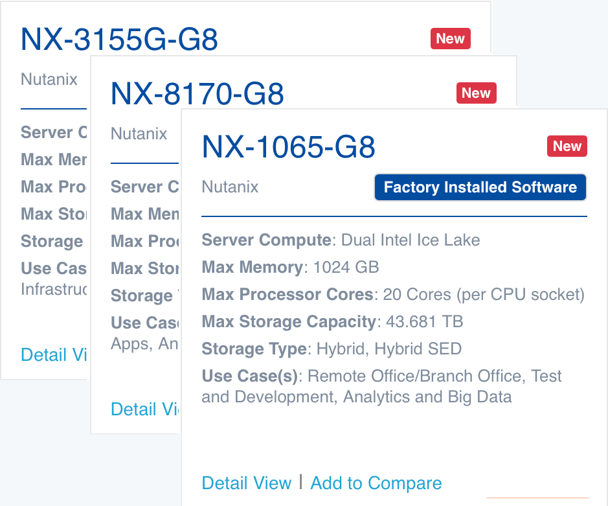This screenshot has width=608, height=506.
Task: Click the New badge on NX-3155G-G8
Action: (450, 39)
